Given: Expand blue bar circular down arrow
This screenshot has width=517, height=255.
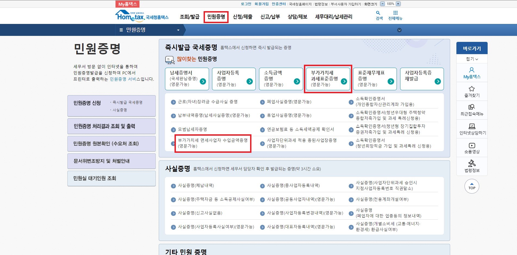Looking at the screenshot, I should point(399,30).
